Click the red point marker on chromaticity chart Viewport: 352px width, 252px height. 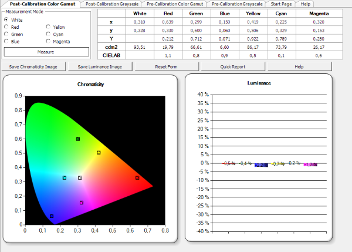[137, 178]
